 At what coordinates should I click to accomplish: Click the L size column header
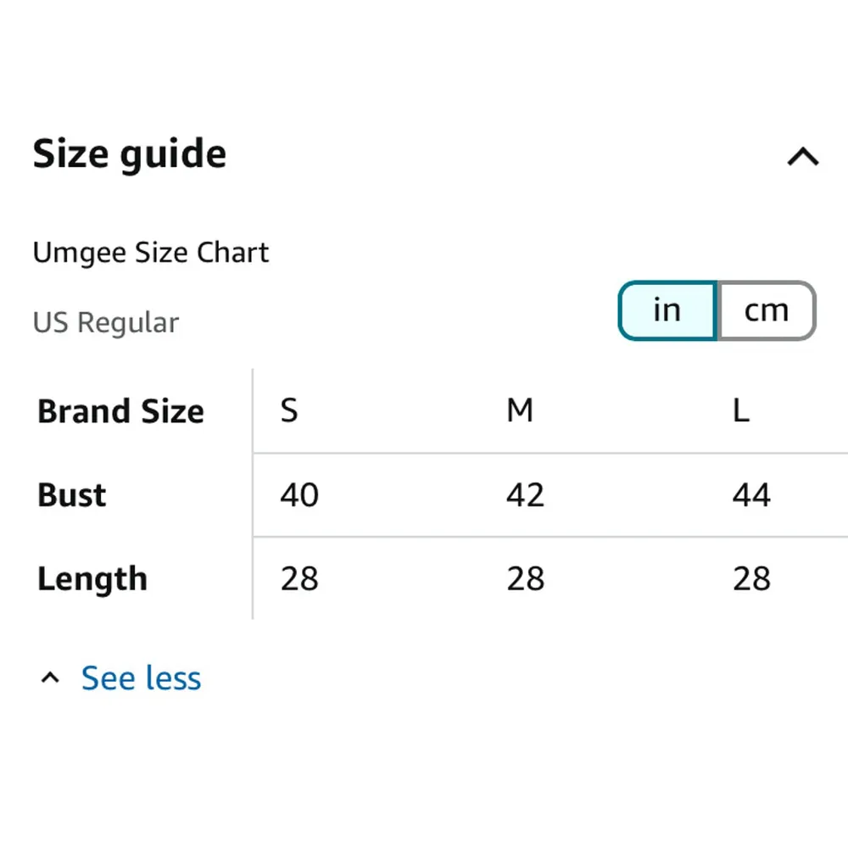point(741,411)
